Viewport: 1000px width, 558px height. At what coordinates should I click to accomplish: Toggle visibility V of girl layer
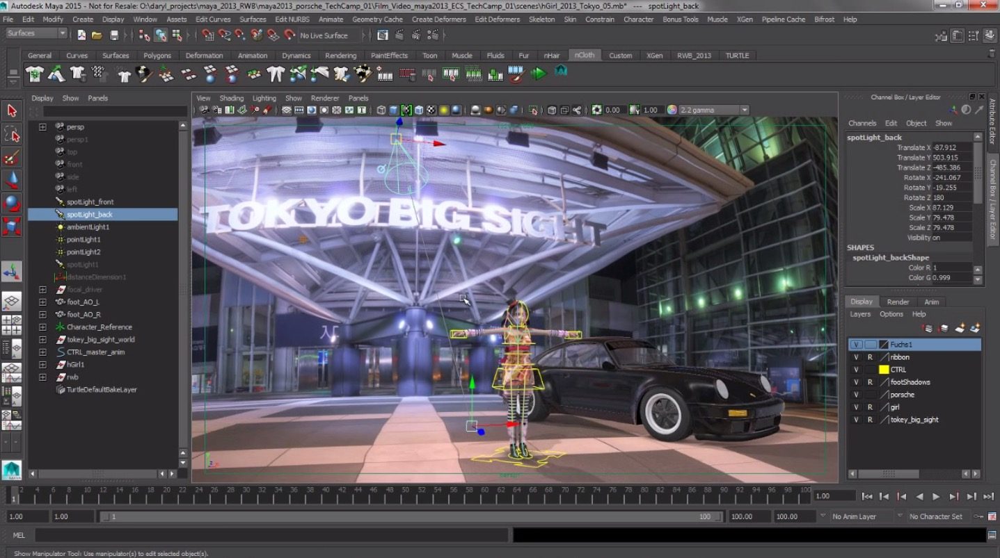click(x=856, y=407)
